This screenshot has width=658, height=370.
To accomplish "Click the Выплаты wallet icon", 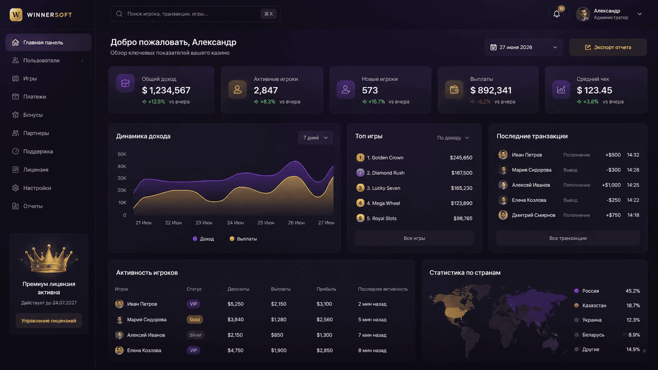I will tap(454, 90).
